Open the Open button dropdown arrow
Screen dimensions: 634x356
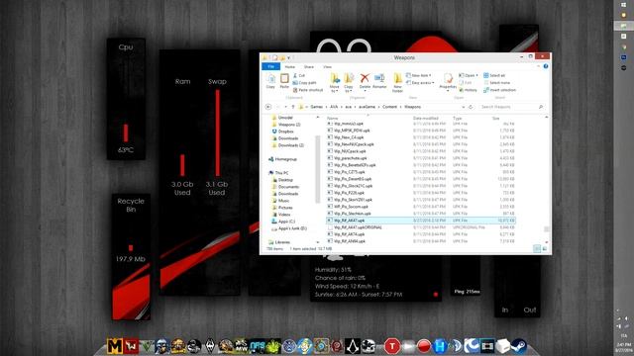pos(477,75)
